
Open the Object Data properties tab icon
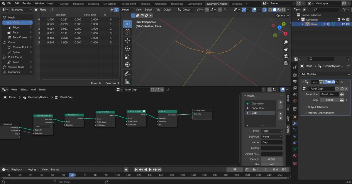295,149
